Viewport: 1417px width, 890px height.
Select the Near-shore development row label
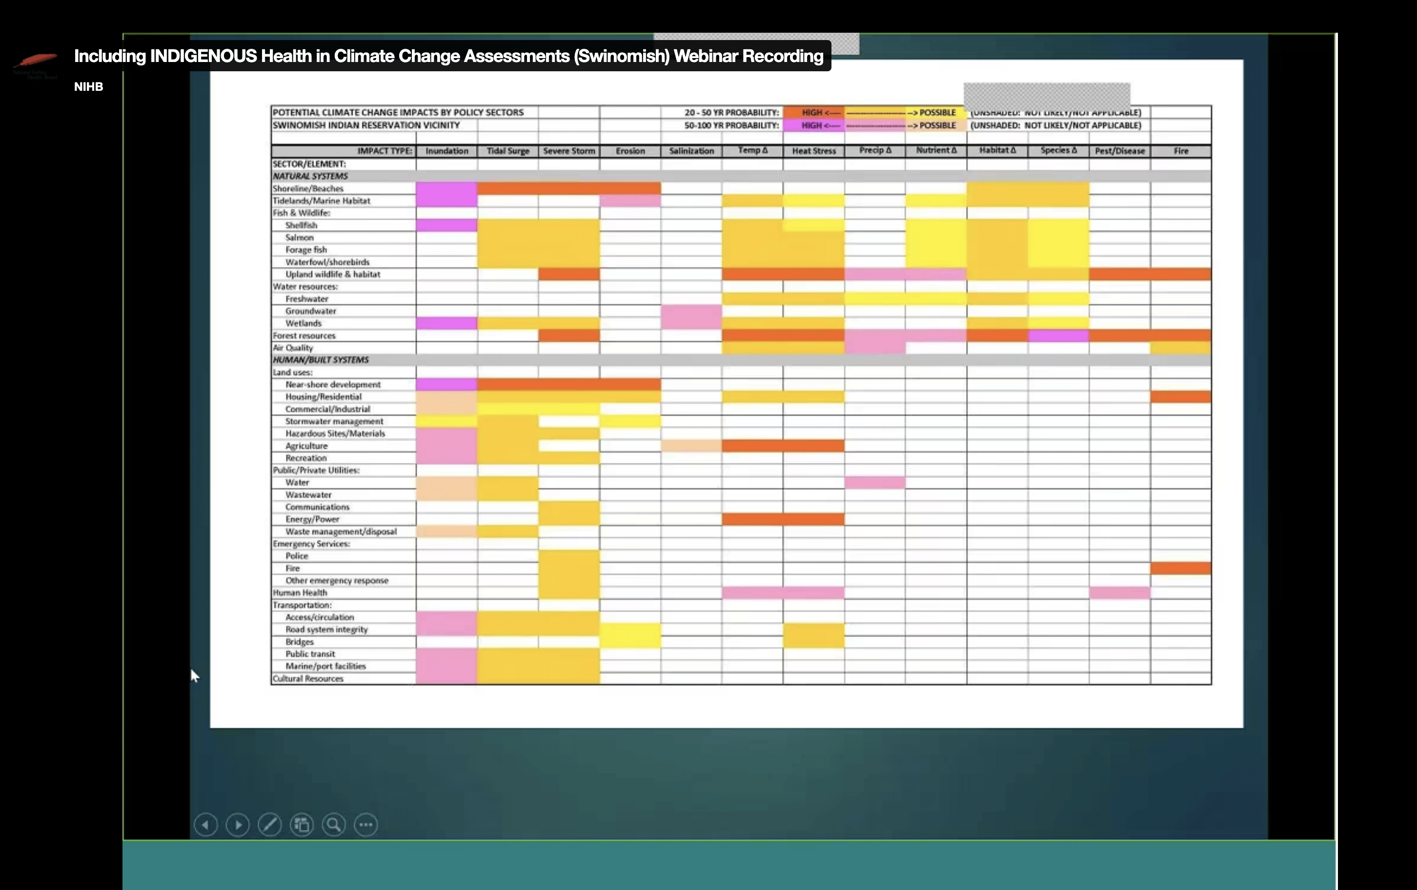[x=333, y=384]
